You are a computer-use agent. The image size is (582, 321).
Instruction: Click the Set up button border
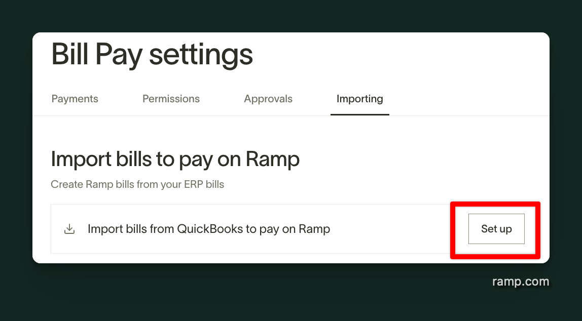click(x=496, y=215)
